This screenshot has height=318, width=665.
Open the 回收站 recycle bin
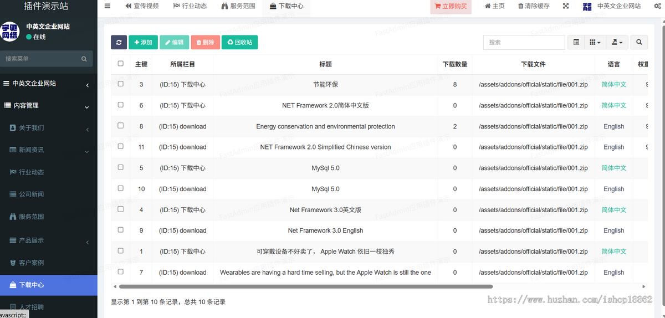pyautogui.click(x=239, y=42)
